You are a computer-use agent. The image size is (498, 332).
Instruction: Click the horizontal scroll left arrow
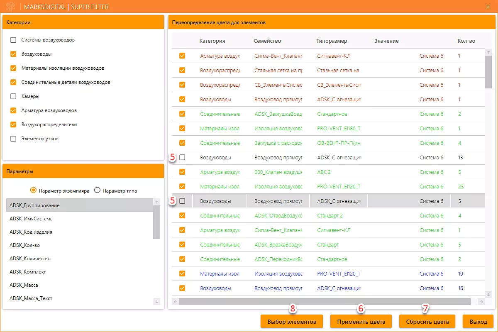pyautogui.click(x=175, y=302)
